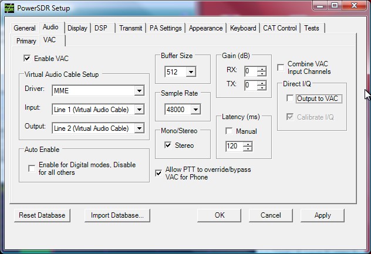The width and height of the screenshot is (371, 254).
Task: Check Enable for Digital modes auto enable
Action: (x=32, y=168)
